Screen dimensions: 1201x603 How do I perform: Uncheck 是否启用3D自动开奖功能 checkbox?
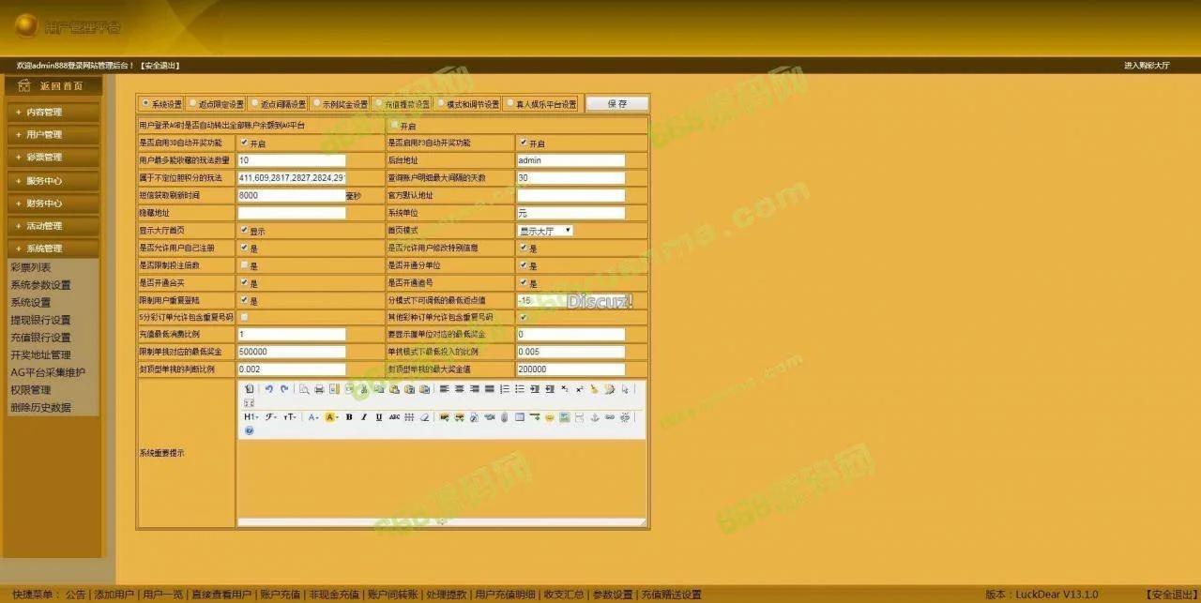pyautogui.click(x=244, y=143)
